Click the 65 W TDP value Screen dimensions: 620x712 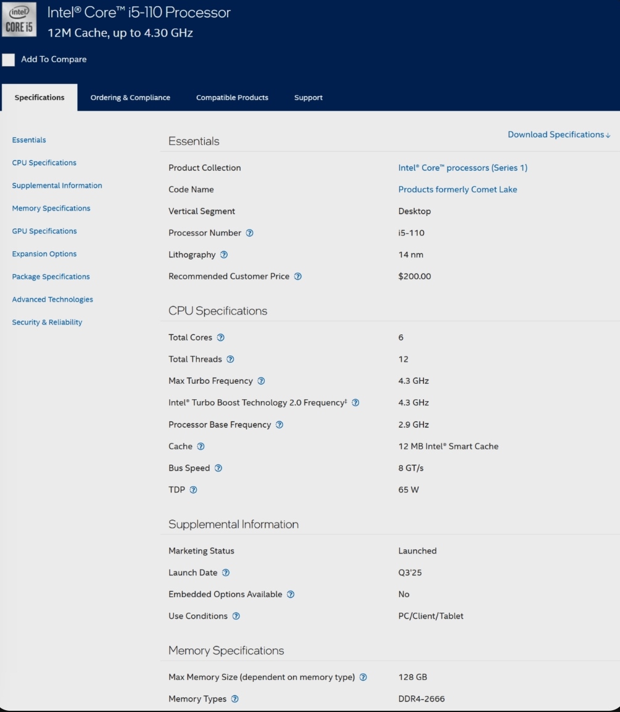click(408, 489)
